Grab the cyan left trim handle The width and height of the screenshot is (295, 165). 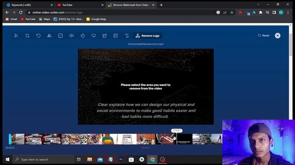10,139
